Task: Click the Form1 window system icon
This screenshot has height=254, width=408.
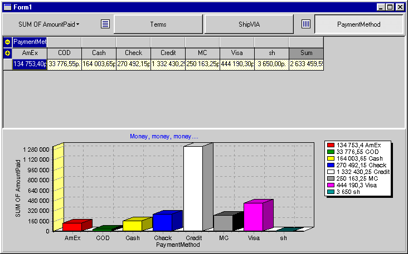Action: click(x=7, y=7)
